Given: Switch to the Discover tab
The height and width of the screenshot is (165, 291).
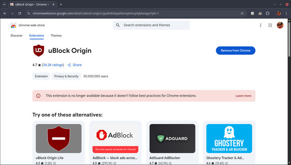Looking at the screenshot, I should 16,36.
